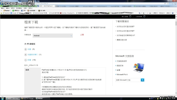This screenshot has width=177, height=100.
Task: Open the Tools menu dropdown in command bar
Action: pos(169,13)
